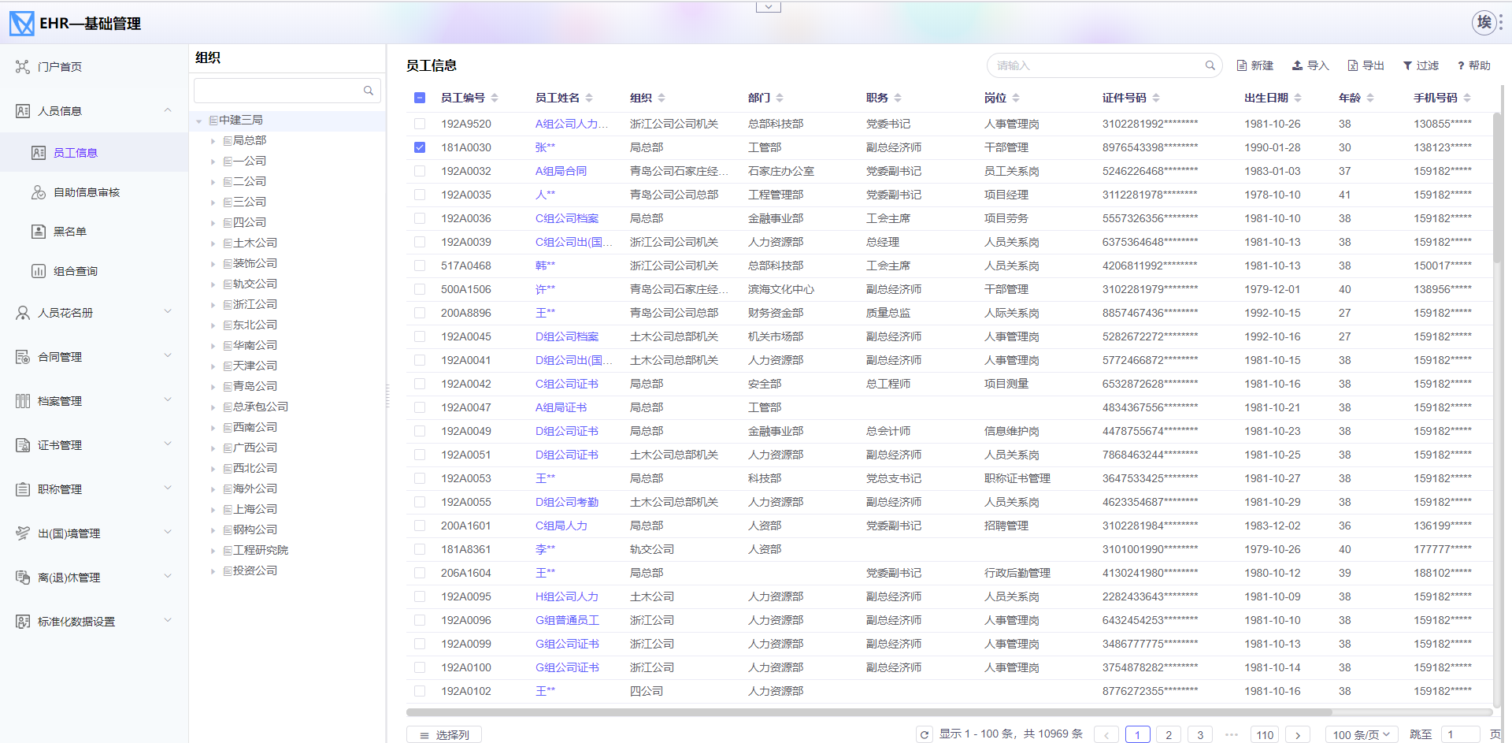Click the 档案管理 sidebar icon

click(x=23, y=401)
